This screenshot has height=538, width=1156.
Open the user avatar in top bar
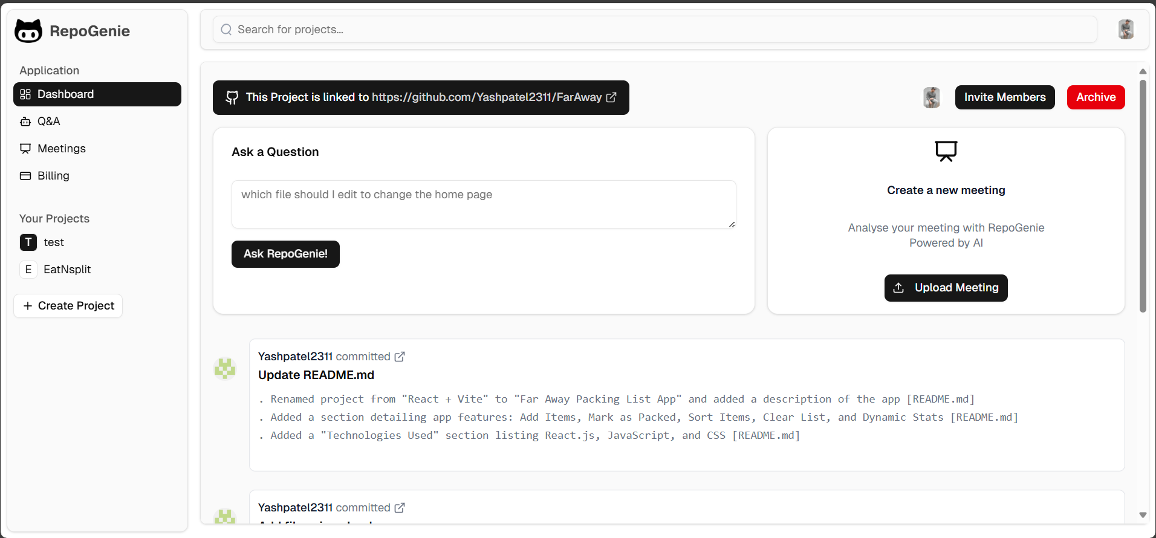(x=1125, y=30)
